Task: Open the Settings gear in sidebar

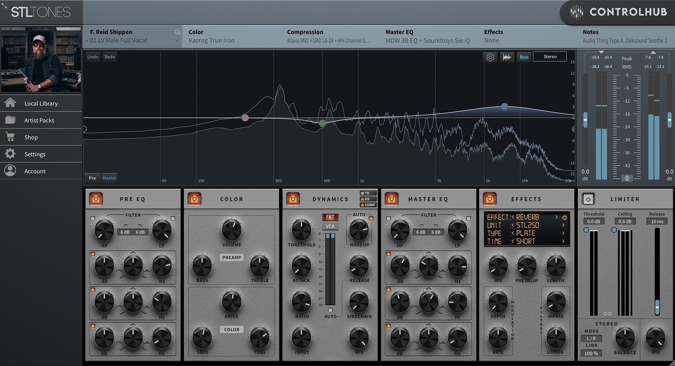Action: coord(10,154)
